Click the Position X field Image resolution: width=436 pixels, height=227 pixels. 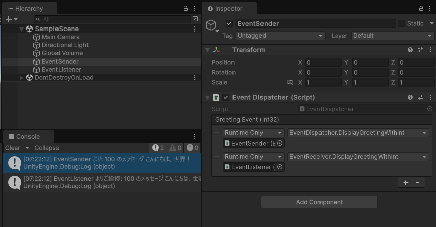[x=323, y=62]
